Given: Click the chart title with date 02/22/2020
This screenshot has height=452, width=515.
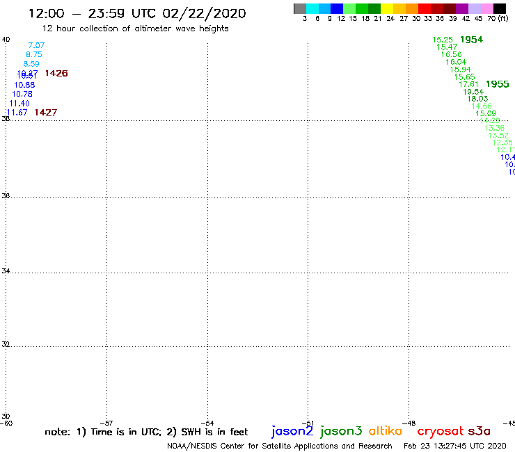Looking at the screenshot, I should (137, 14).
